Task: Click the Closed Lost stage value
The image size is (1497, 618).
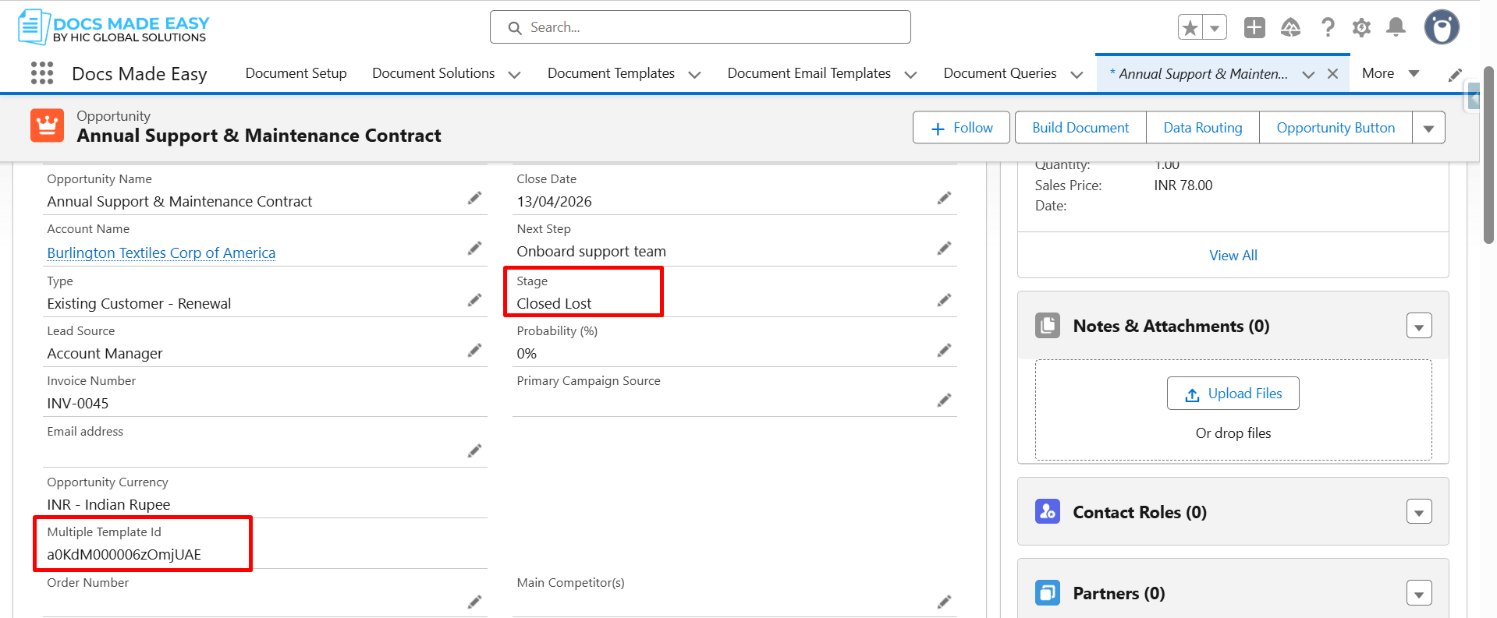Action: pyautogui.click(x=554, y=303)
